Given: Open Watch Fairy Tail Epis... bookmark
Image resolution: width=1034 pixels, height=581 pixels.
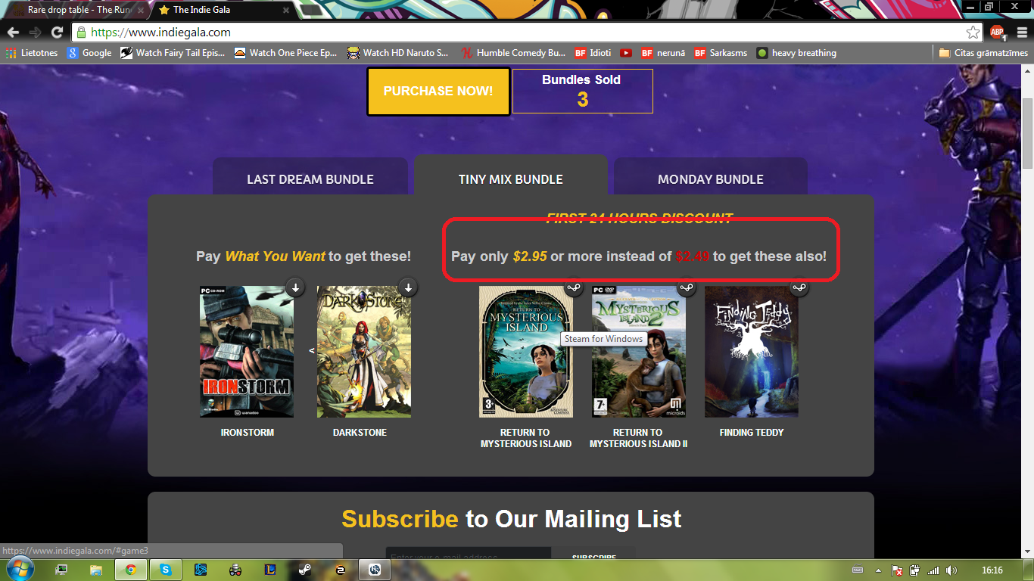Looking at the screenshot, I should click(x=173, y=53).
